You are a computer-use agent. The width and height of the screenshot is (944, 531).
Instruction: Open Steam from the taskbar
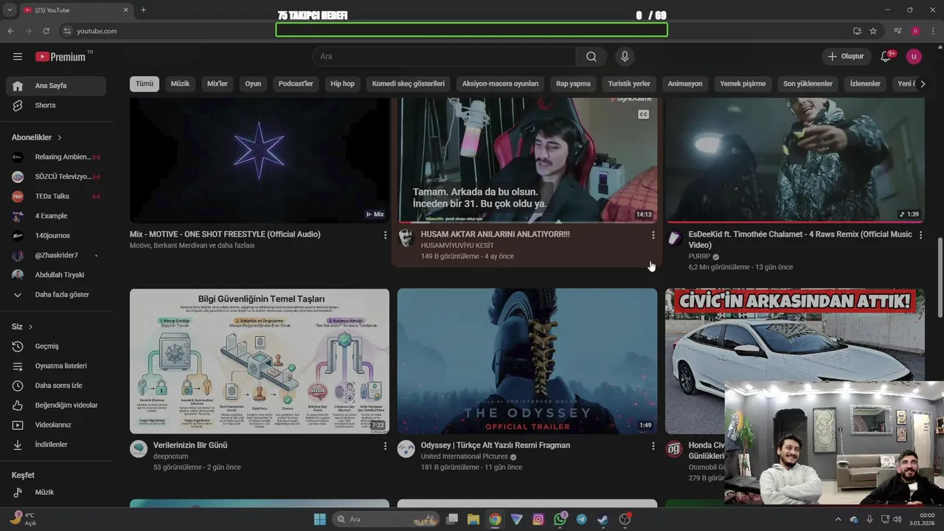click(603, 519)
